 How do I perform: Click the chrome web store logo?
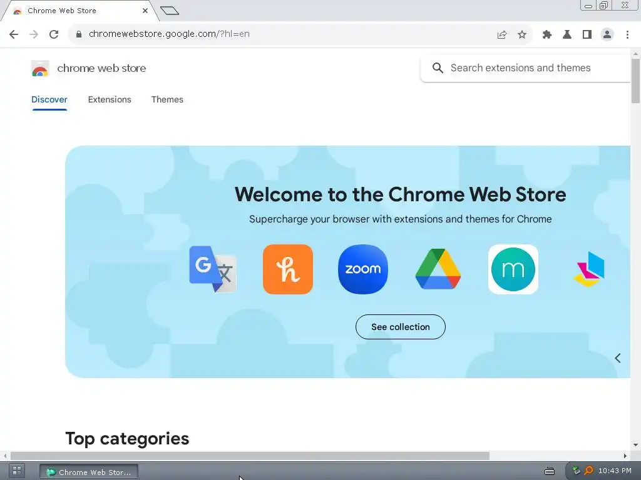40,69
